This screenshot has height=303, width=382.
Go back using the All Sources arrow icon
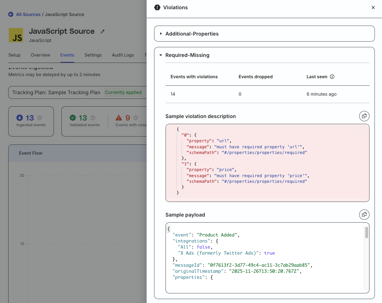(11, 14)
